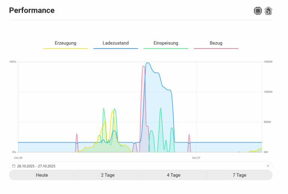Viewport: 288px width, 194px height.
Task: Open the house battery storage icon
Action: (x=268, y=11)
